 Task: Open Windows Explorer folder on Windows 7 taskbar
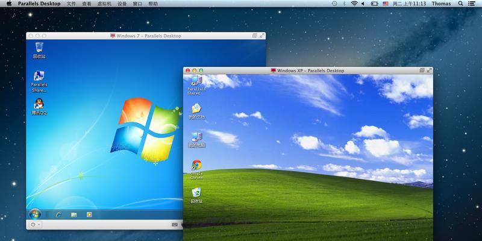(74, 214)
